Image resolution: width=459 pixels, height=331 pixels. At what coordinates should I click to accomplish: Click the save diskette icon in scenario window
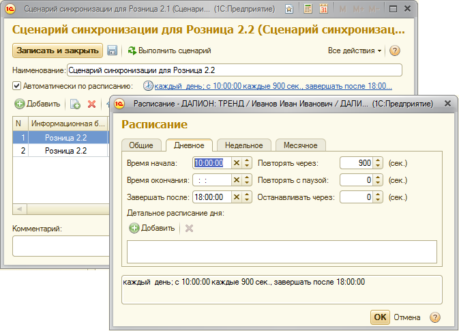(x=112, y=51)
